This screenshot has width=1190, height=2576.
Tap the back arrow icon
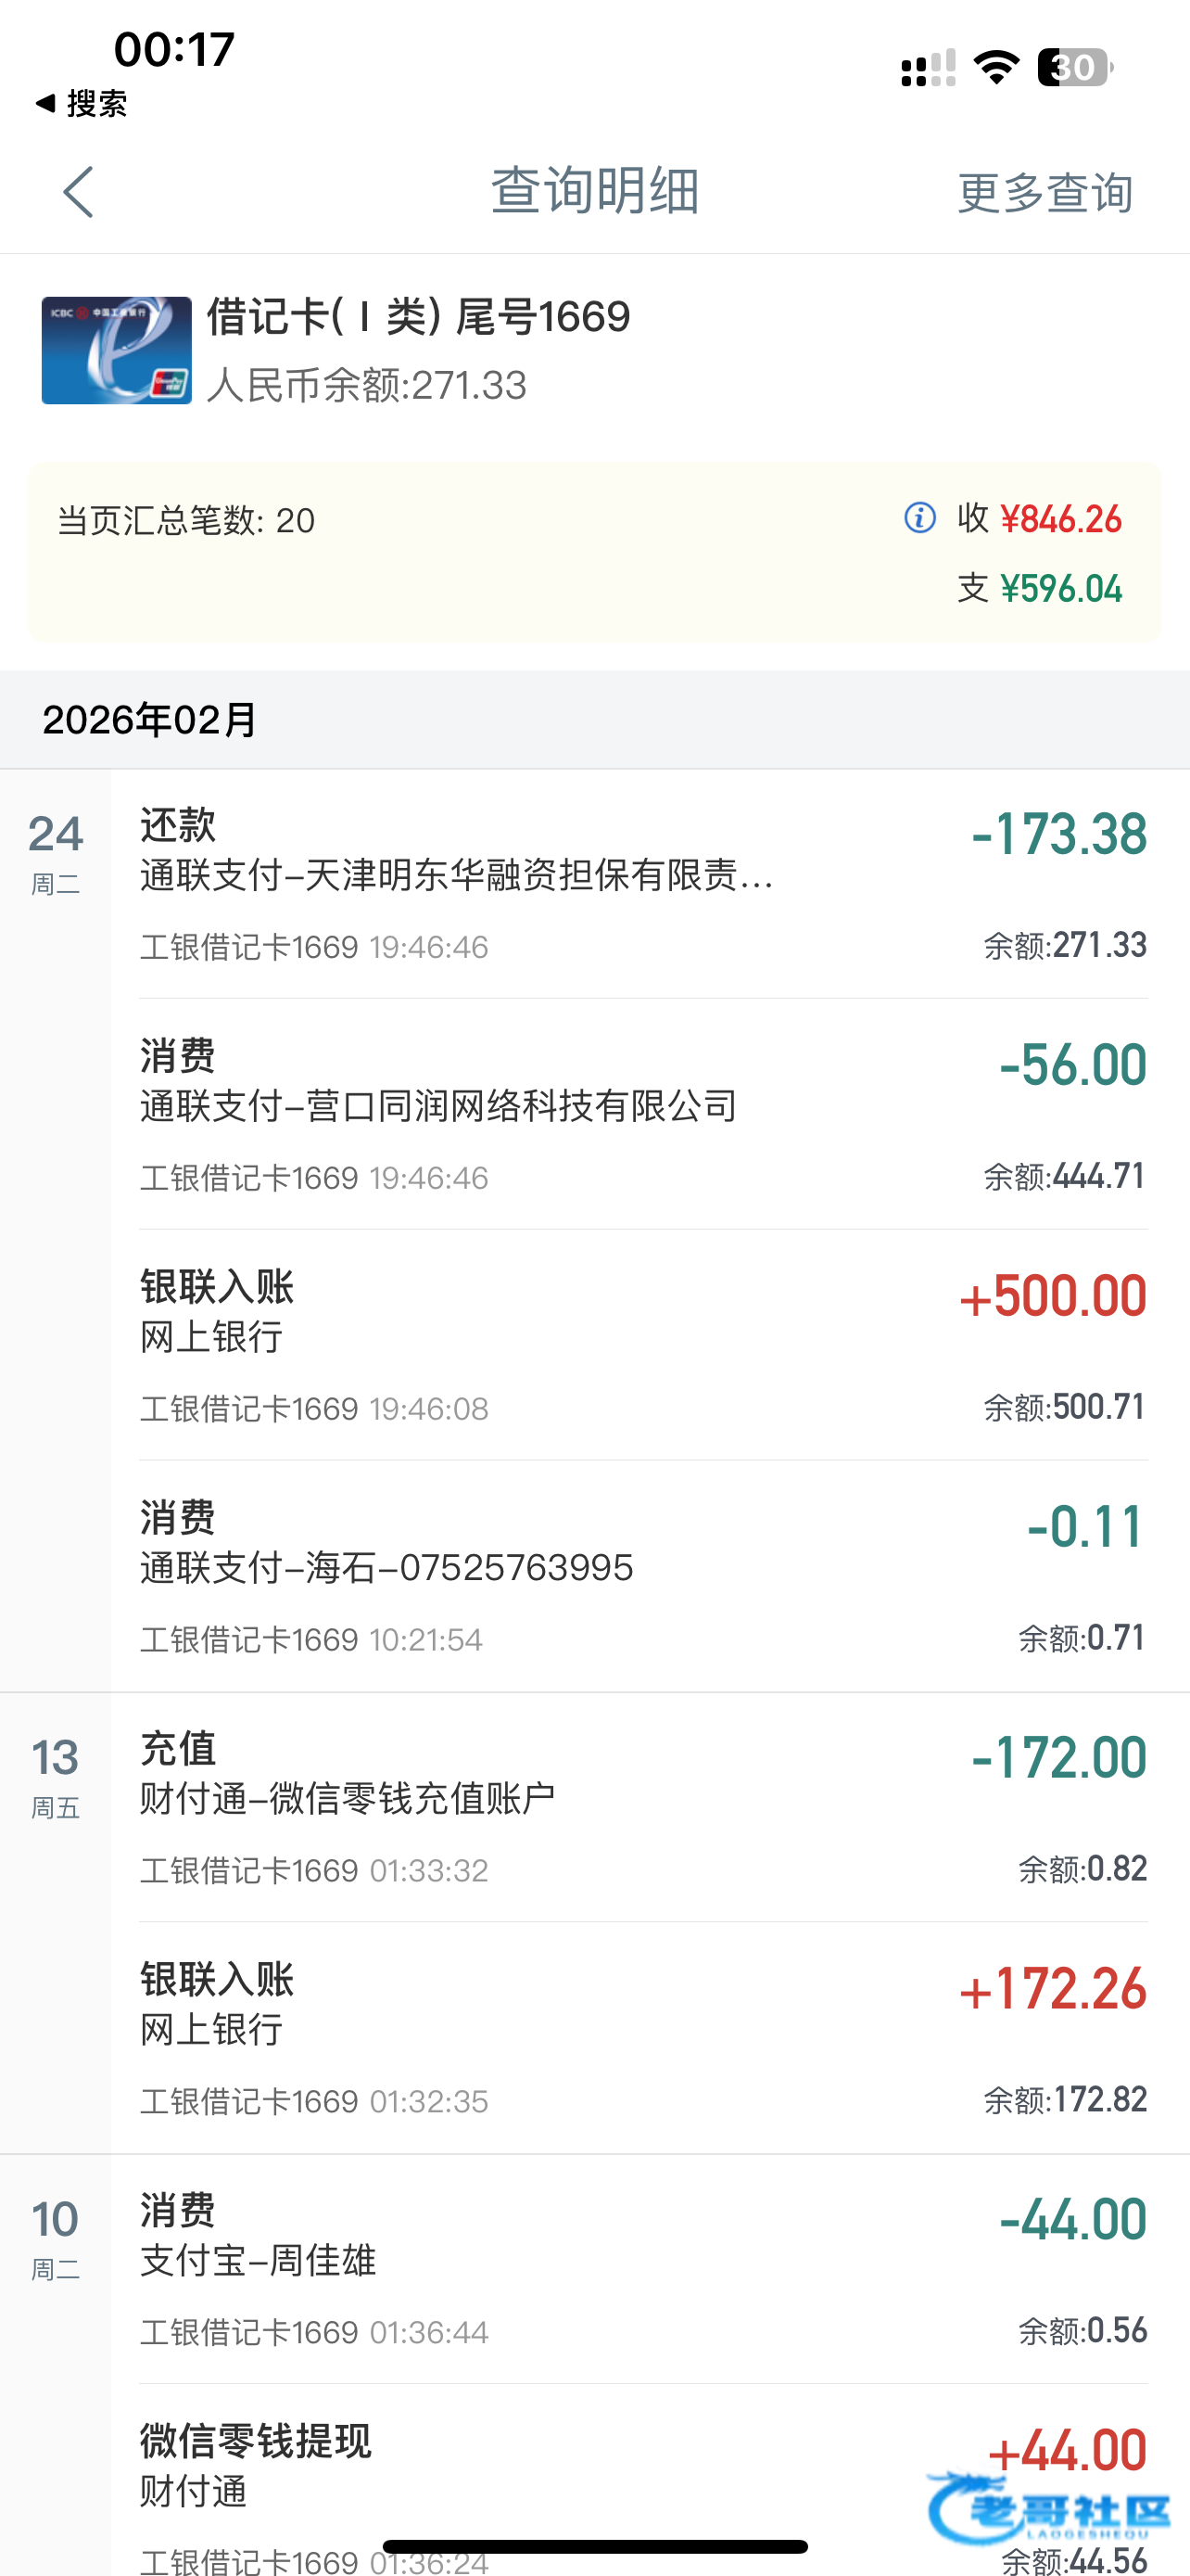coord(78,192)
